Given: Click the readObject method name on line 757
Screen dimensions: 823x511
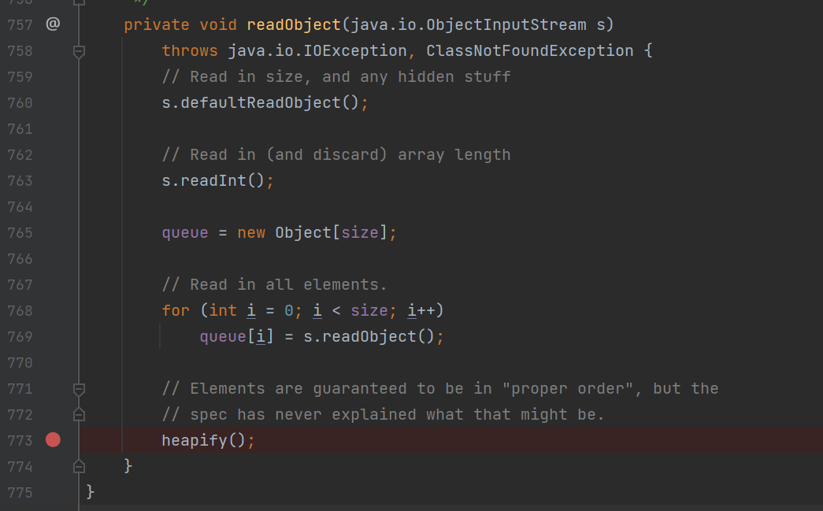Looking at the screenshot, I should point(294,24).
